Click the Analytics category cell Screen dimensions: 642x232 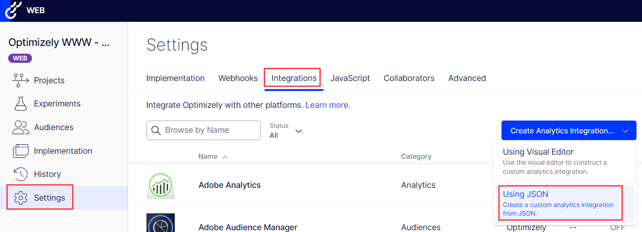[418, 185]
